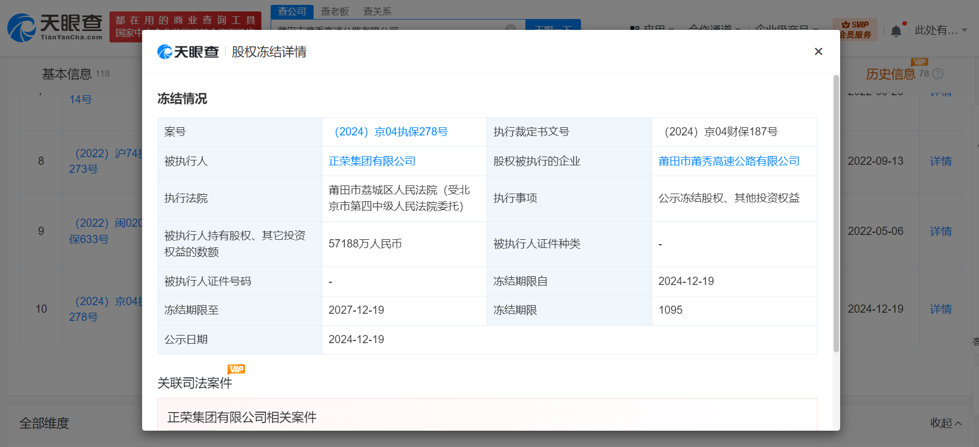Click the 冻结情况 section heading

(x=182, y=98)
